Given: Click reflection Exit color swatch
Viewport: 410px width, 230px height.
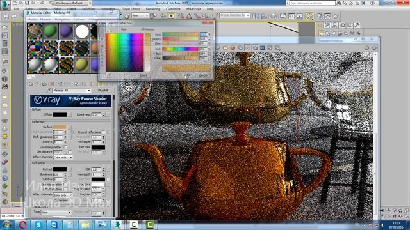Looking at the screenshot, I should [98, 147].
